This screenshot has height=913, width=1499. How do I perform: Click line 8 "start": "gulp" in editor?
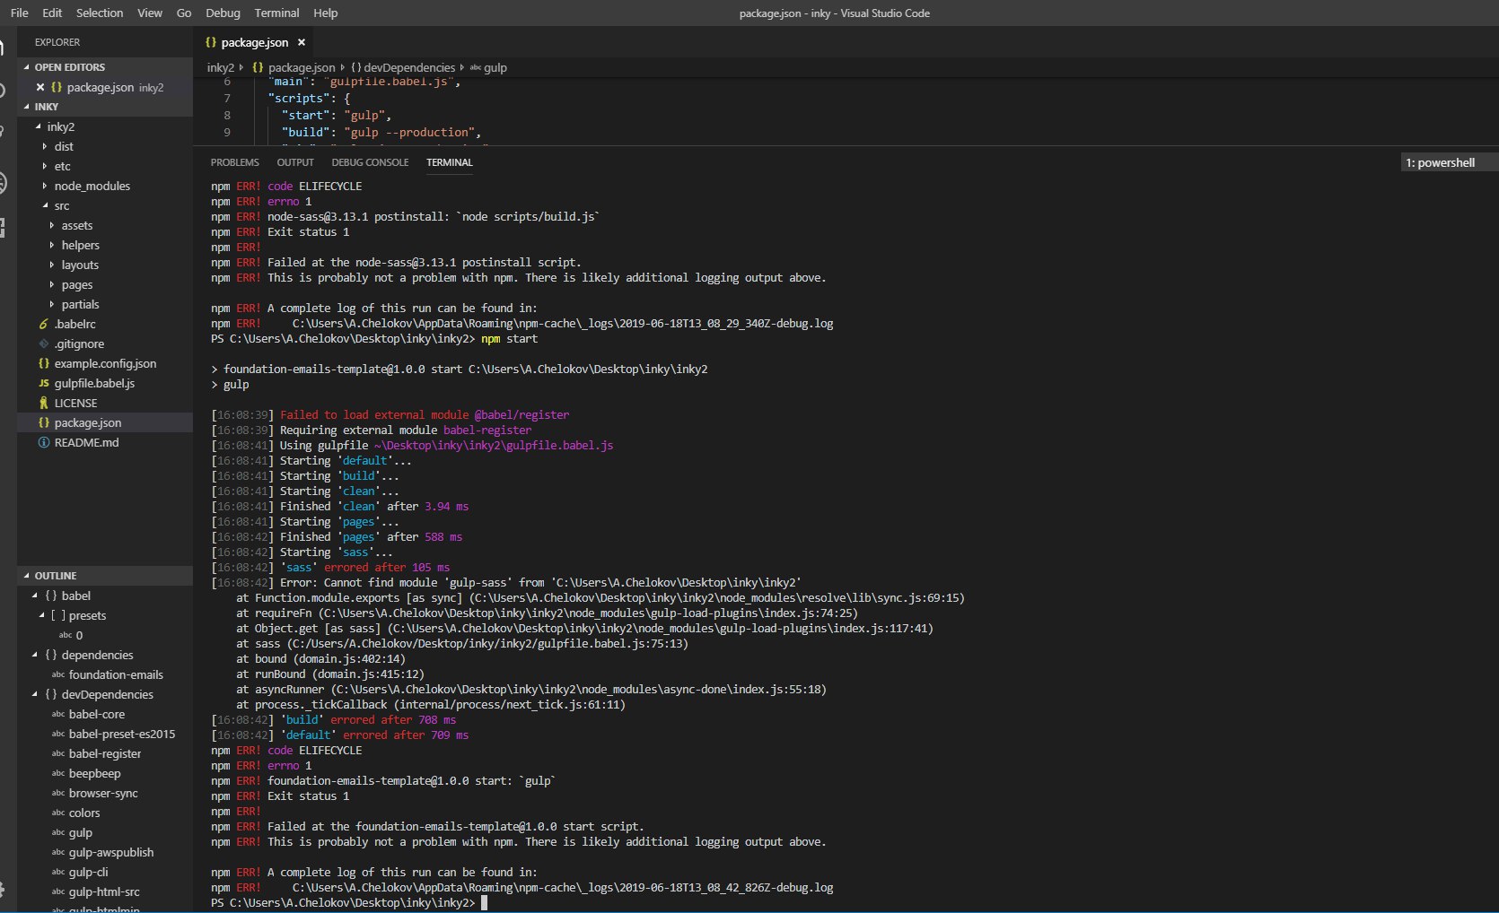[x=336, y=115]
